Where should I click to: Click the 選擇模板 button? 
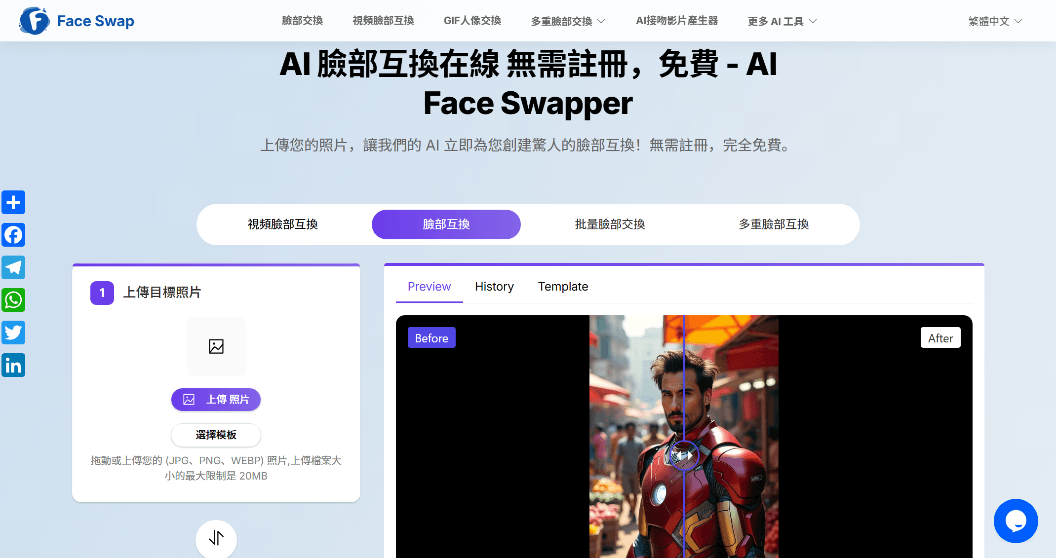(216, 435)
